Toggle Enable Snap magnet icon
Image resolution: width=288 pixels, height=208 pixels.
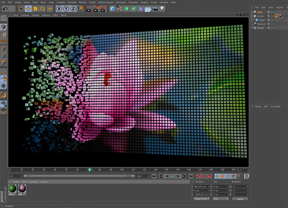3,95
